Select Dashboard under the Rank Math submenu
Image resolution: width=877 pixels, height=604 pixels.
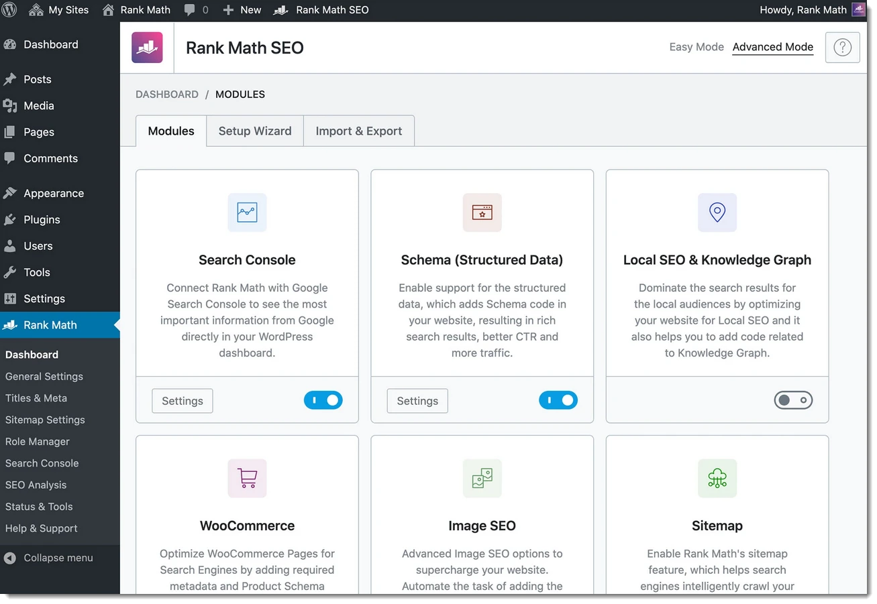[32, 355]
